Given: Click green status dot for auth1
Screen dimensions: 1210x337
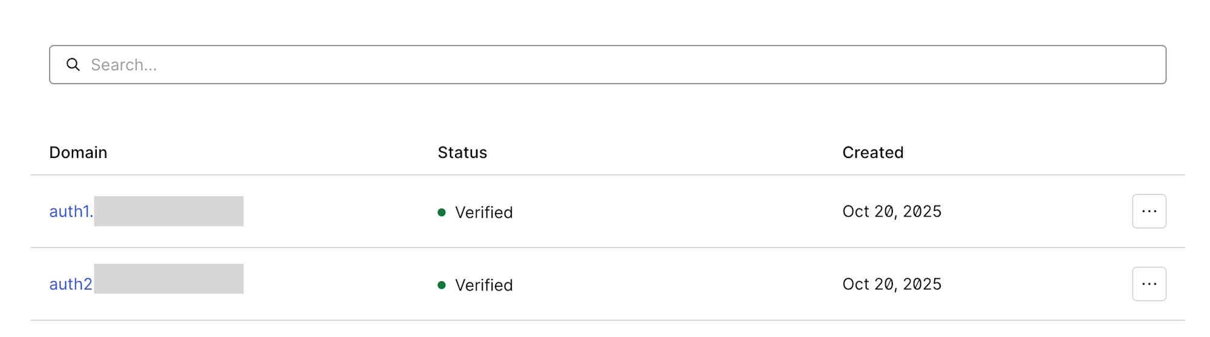Looking at the screenshot, I should click(x=442, y=212).
